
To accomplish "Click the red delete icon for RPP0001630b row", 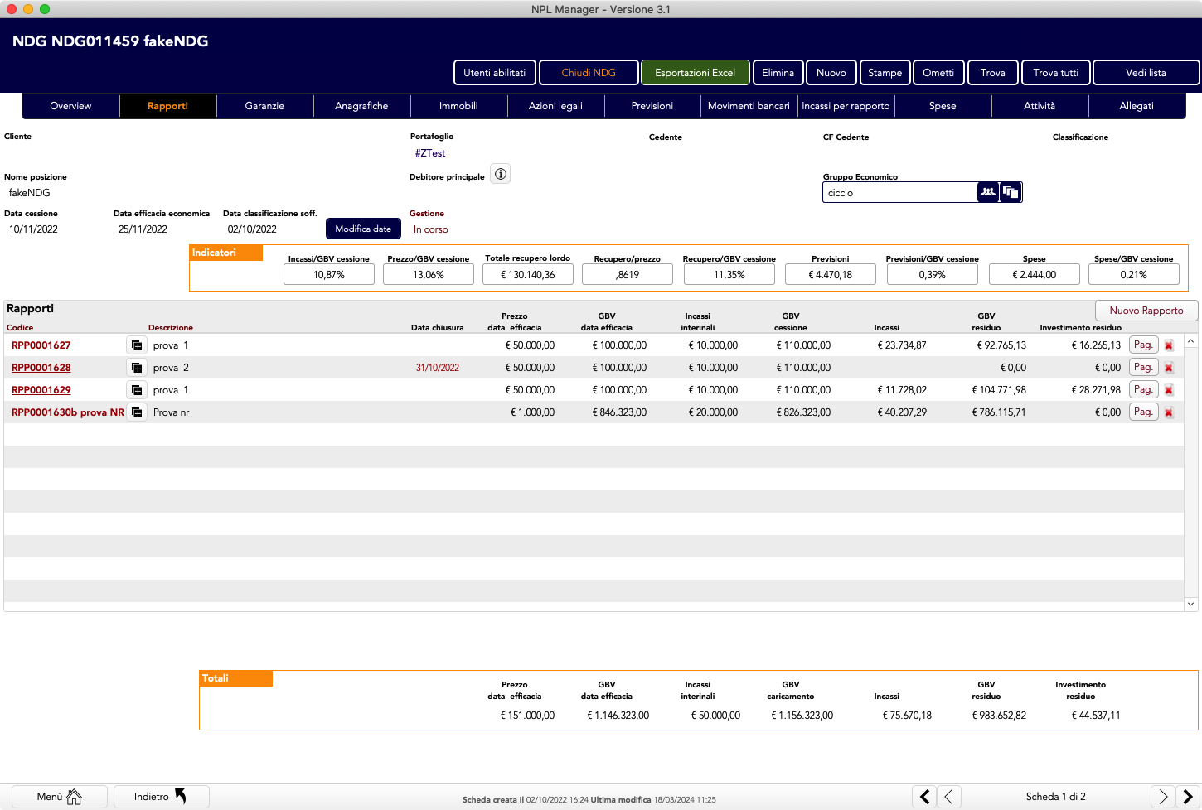I will [x=1169, y=412].
